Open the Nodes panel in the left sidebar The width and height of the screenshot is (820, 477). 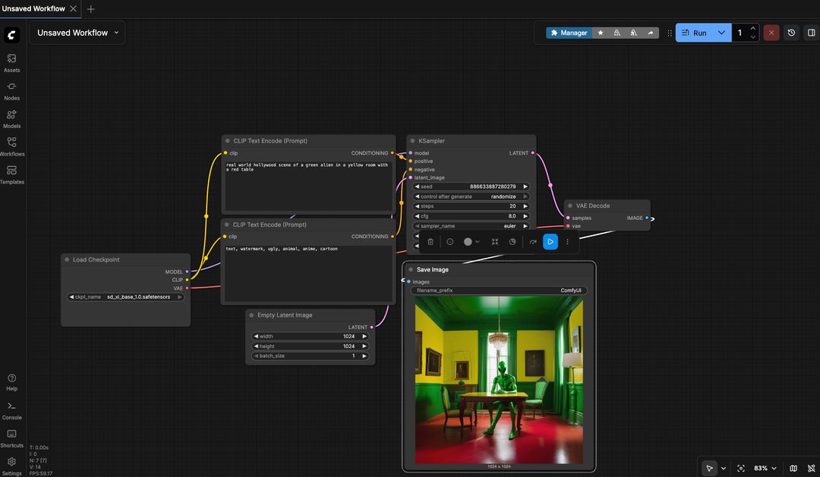point(11,90)
